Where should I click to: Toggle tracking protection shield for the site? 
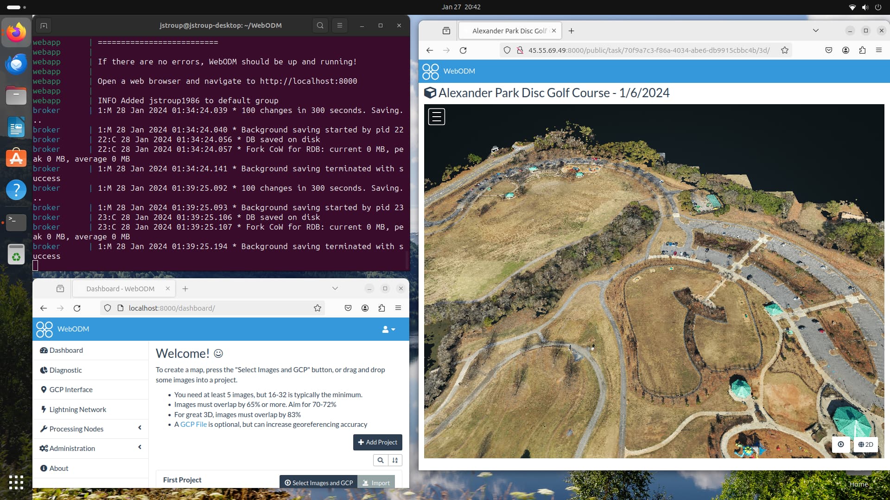coord(507,50)
